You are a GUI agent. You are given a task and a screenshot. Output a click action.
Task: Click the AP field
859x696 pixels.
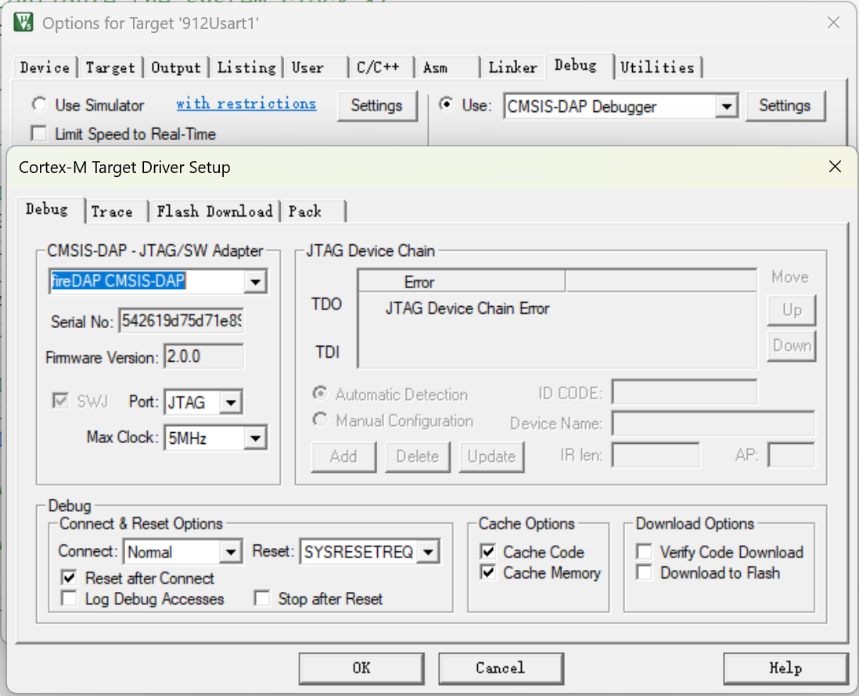click(x=791, y=455)
